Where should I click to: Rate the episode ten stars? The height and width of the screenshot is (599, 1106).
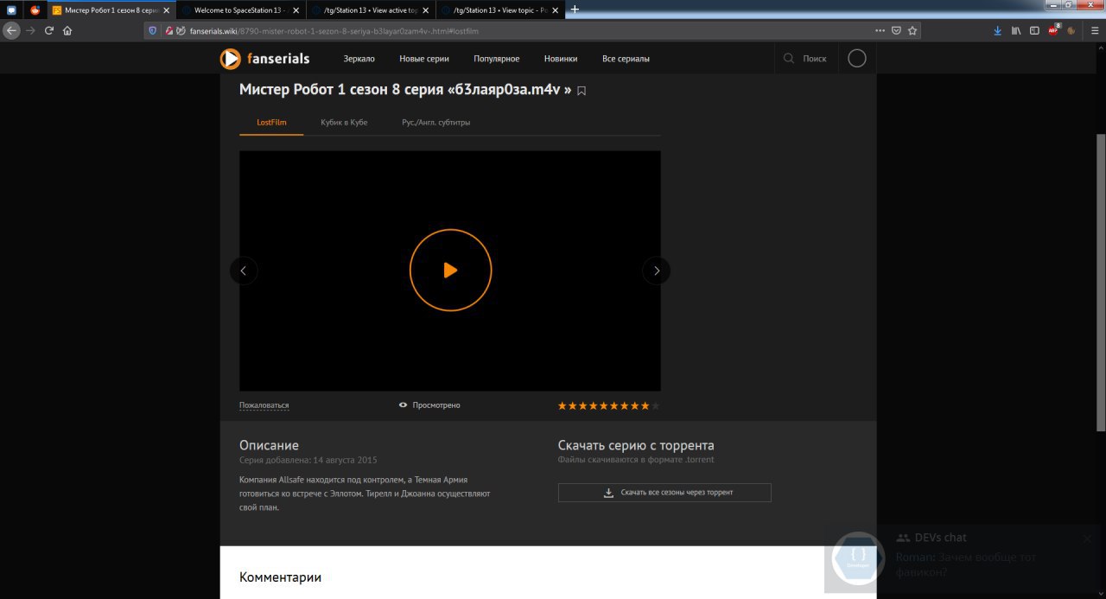655,405
